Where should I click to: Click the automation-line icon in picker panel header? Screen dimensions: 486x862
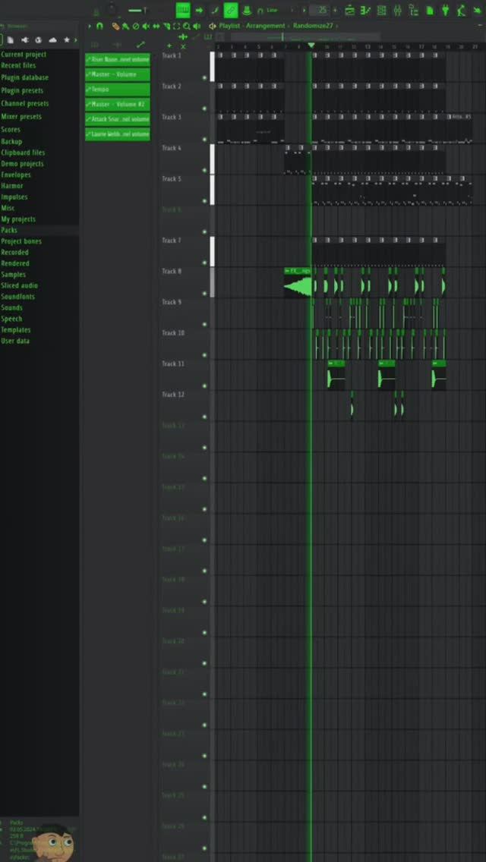pos(140,45)
